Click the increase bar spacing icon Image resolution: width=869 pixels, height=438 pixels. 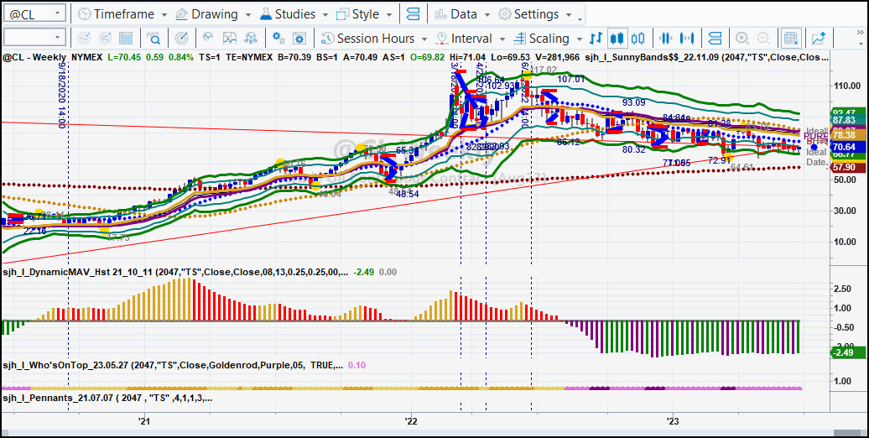click(x=687, y=39)
